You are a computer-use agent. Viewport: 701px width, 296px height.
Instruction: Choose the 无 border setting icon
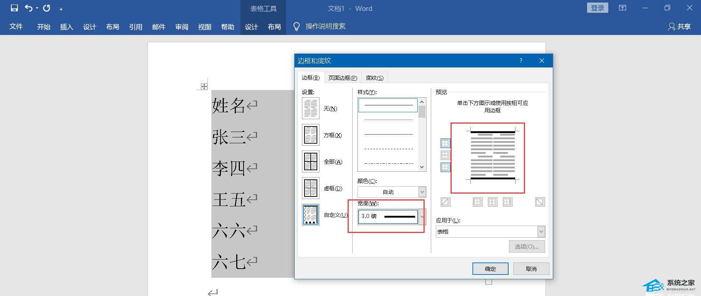coord(311,108)
